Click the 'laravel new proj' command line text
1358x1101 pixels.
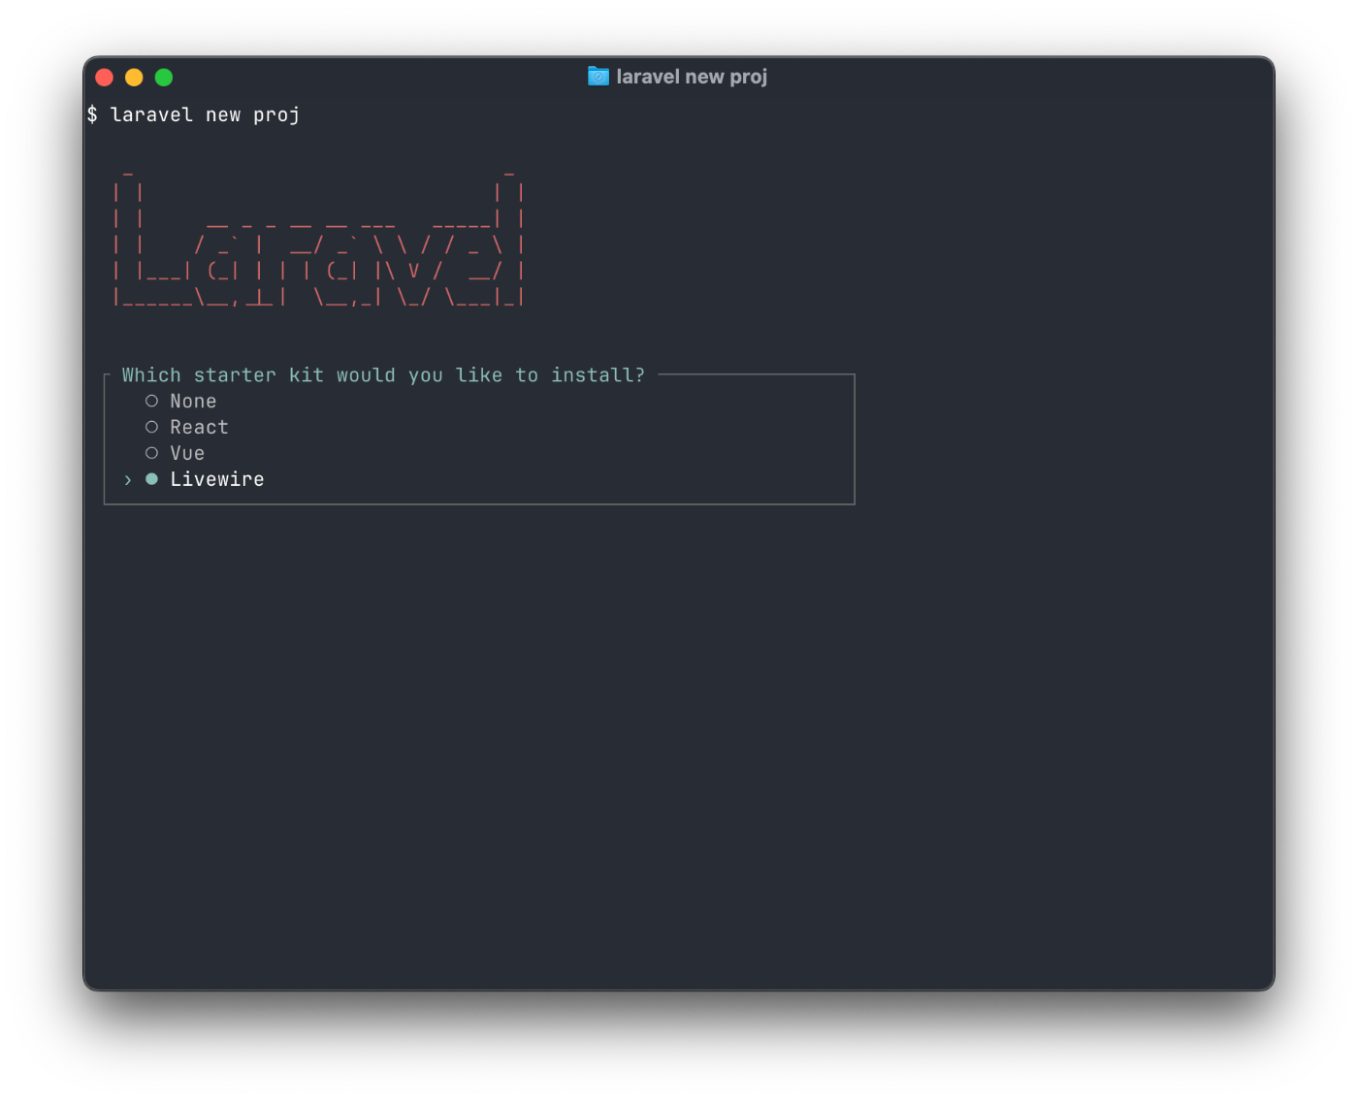point(205,114)
